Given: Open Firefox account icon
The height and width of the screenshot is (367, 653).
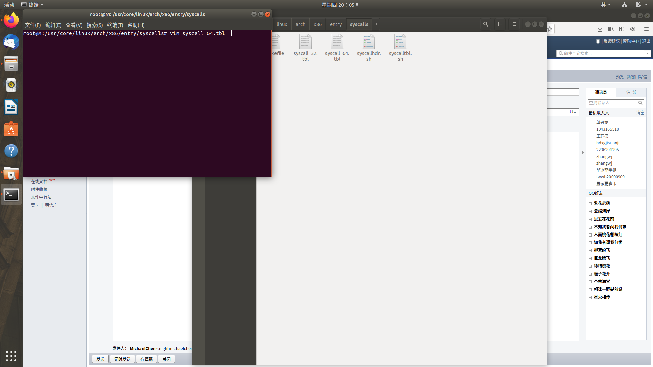Looking at the screenshot, I should 633,29.
